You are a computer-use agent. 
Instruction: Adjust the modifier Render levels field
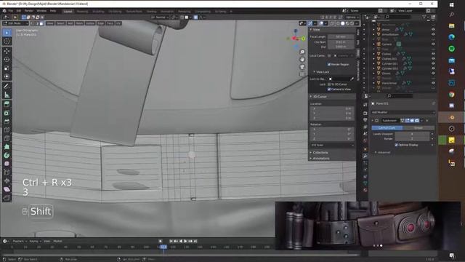click(412, 138)
